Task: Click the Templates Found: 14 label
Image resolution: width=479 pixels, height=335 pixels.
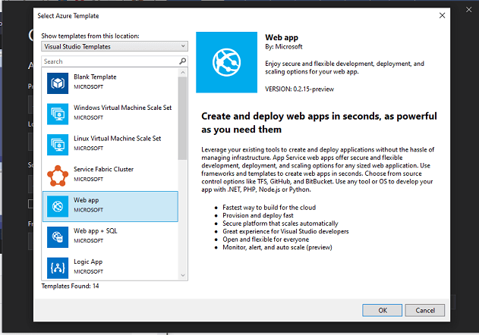Action: pos(70,286)
